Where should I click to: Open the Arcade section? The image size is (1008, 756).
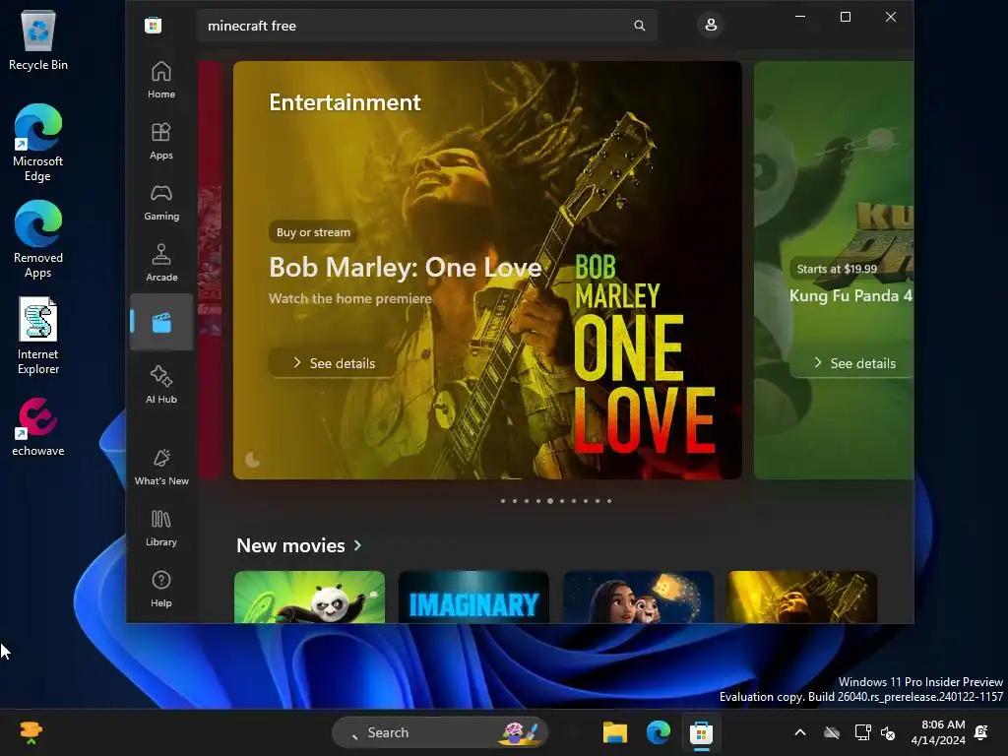pyautogui.click(x=161, y=263)
